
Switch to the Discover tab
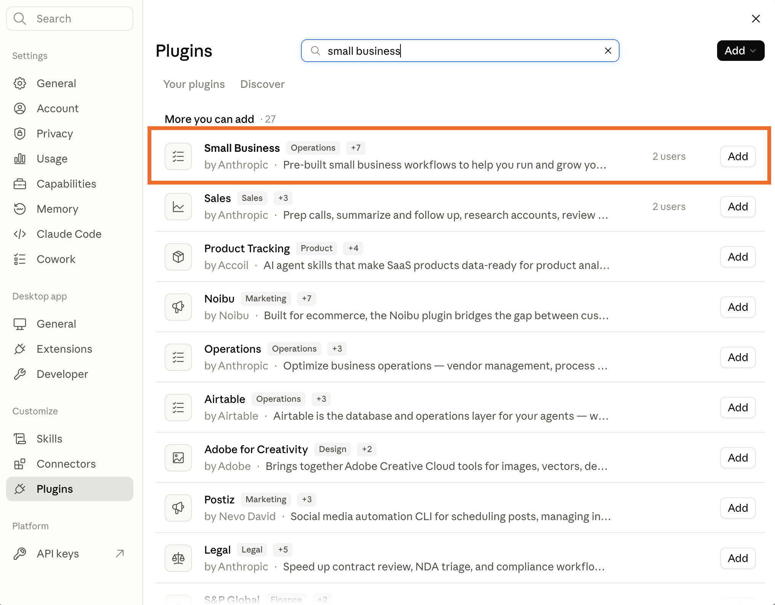click(263, 84)
